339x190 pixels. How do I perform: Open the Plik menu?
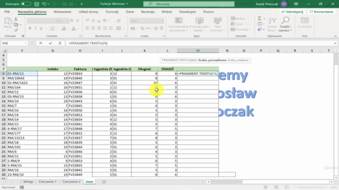(7, 12)
